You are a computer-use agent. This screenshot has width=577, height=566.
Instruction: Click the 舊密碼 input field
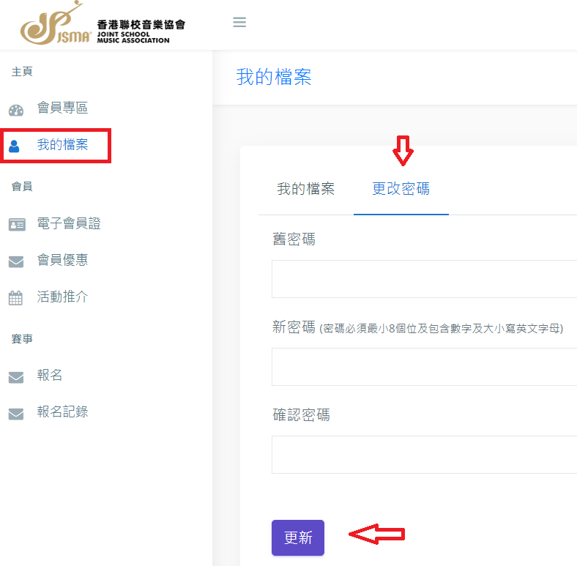tap(424, 279)
